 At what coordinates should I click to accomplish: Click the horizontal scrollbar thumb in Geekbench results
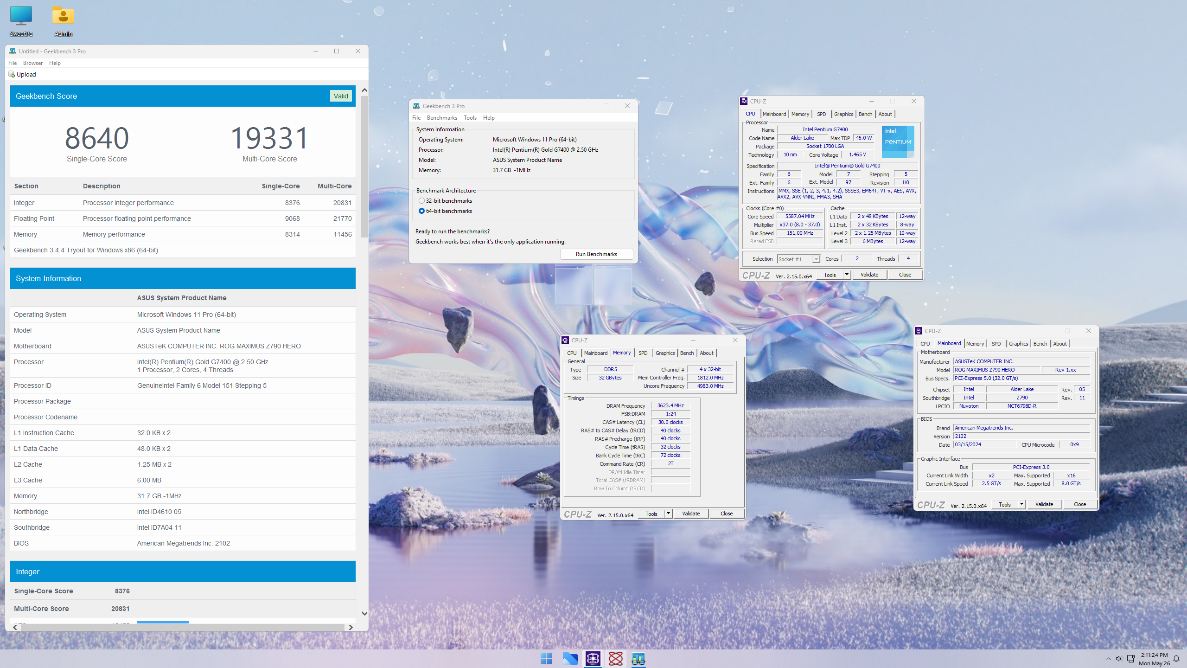[183, 627]
